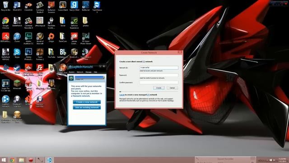The width and height of the screenshot is (289, 163).
Task: Select the YouTube folder icon
Action: [x=51, y=53]
